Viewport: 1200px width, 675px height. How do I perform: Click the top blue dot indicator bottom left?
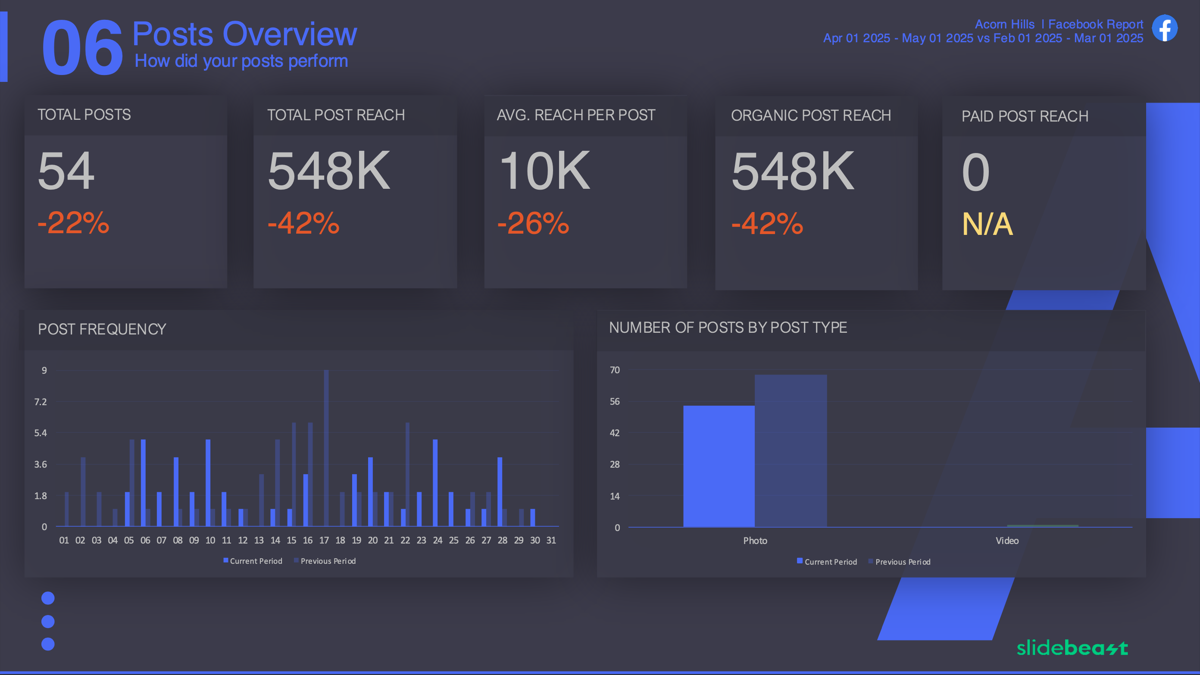48,598
